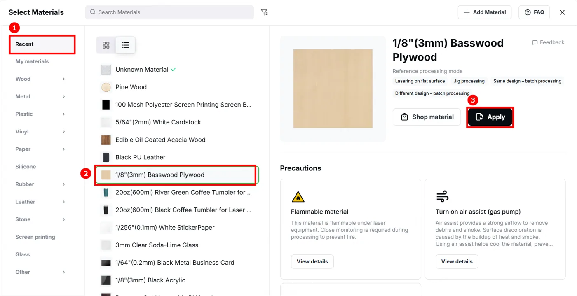Viewport: 577px width, 296px height.
Task: Click the Add Material button
Action: coord(485,12)
